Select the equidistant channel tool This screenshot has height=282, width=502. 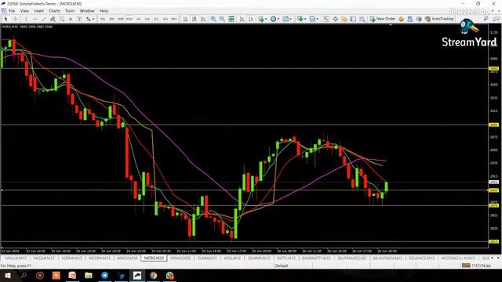click(x=53, y=19)
